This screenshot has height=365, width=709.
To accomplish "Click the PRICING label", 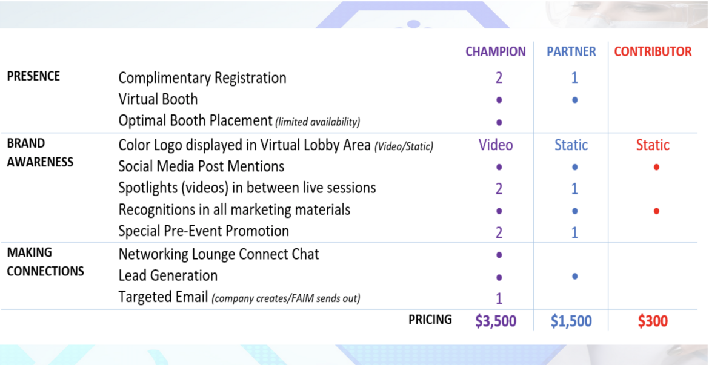I will click(x=430, y=320).
